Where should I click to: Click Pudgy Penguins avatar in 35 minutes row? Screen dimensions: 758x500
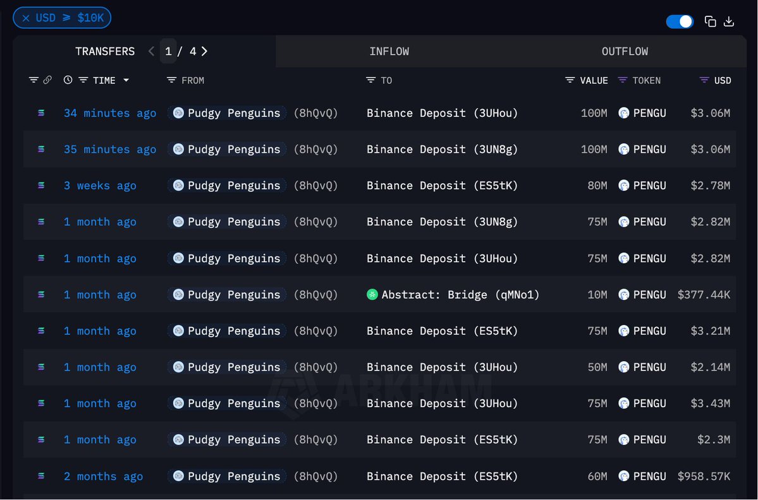point(178,149)
